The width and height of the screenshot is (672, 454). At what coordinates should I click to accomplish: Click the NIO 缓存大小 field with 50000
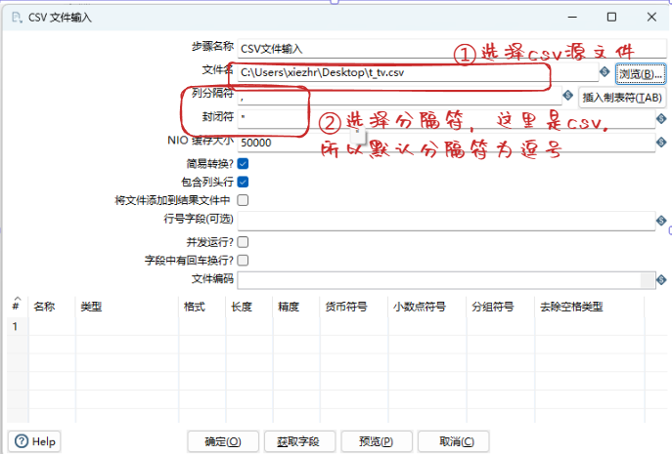tap(446, 143)
